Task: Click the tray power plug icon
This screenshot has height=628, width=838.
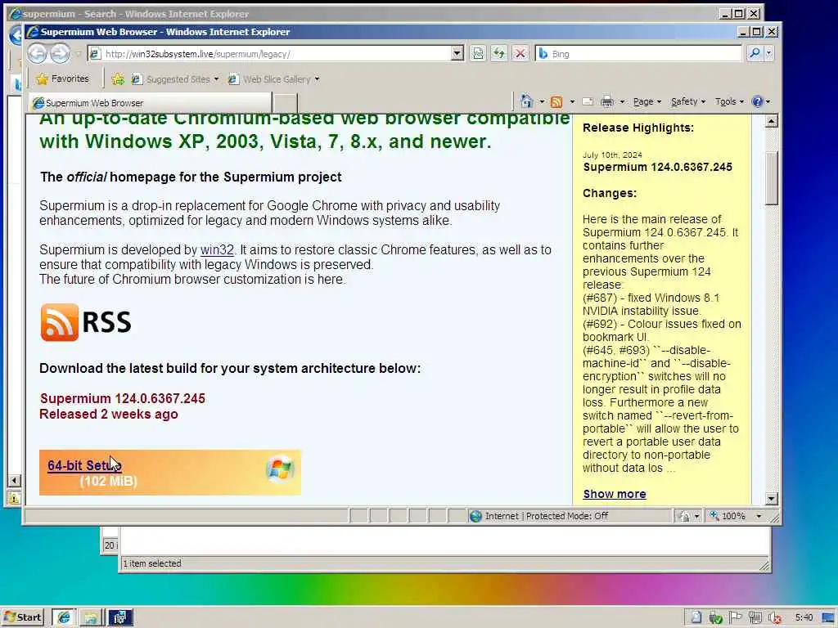Action: [715, 618]
